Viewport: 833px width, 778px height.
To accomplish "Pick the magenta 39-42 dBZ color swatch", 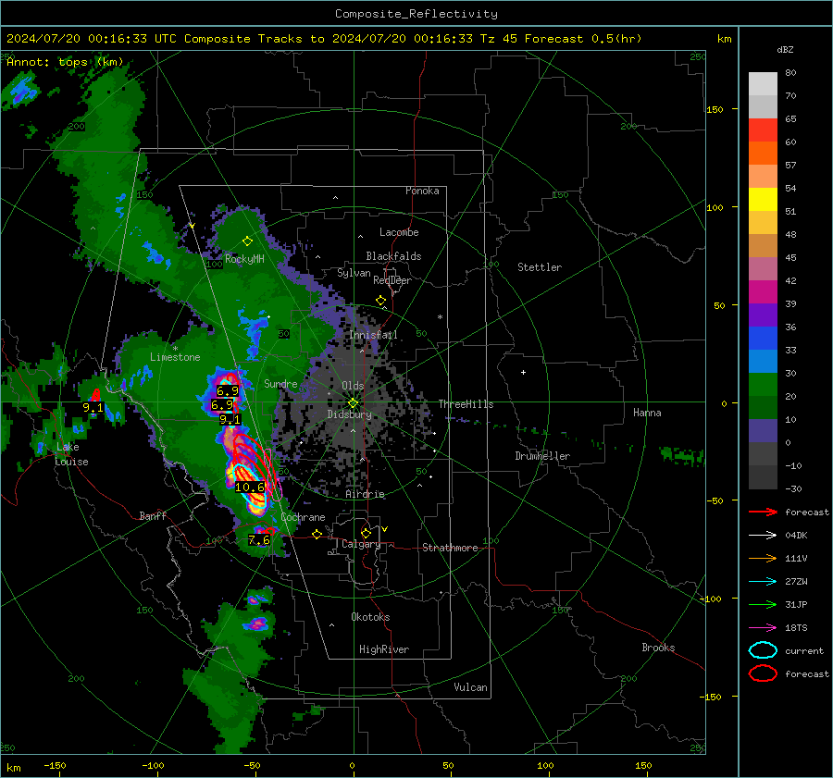I will [x=763, y=292].
